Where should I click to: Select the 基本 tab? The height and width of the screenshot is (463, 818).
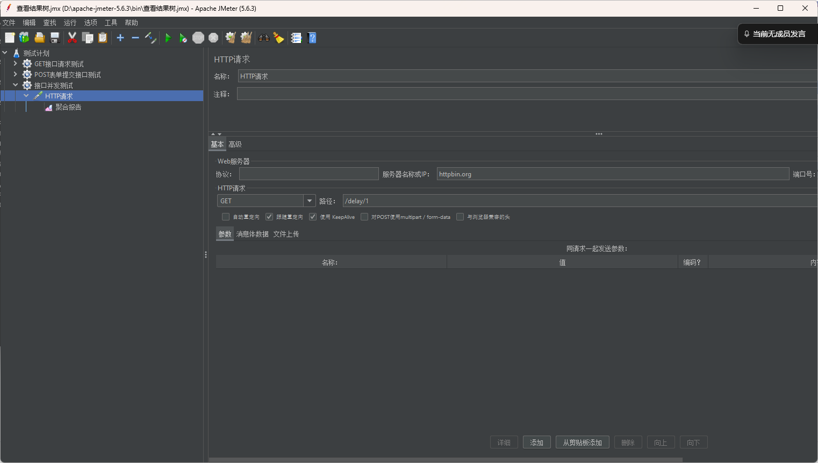pyautogui.click(x=217, y=144)
